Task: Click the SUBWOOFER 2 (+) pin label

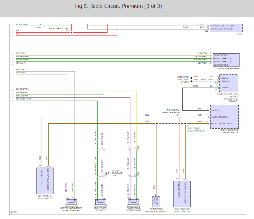Action: pyautogui.click(x=222, y=65)
